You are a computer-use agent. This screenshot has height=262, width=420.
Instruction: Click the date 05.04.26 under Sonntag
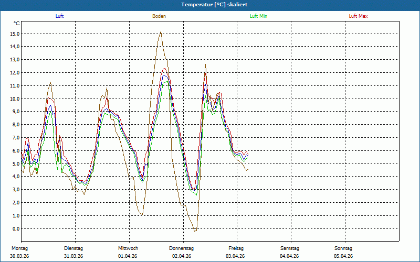tap(343, 256)
